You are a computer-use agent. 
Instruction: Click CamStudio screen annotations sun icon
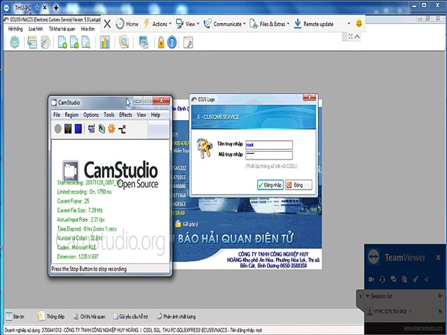point(111,129)
